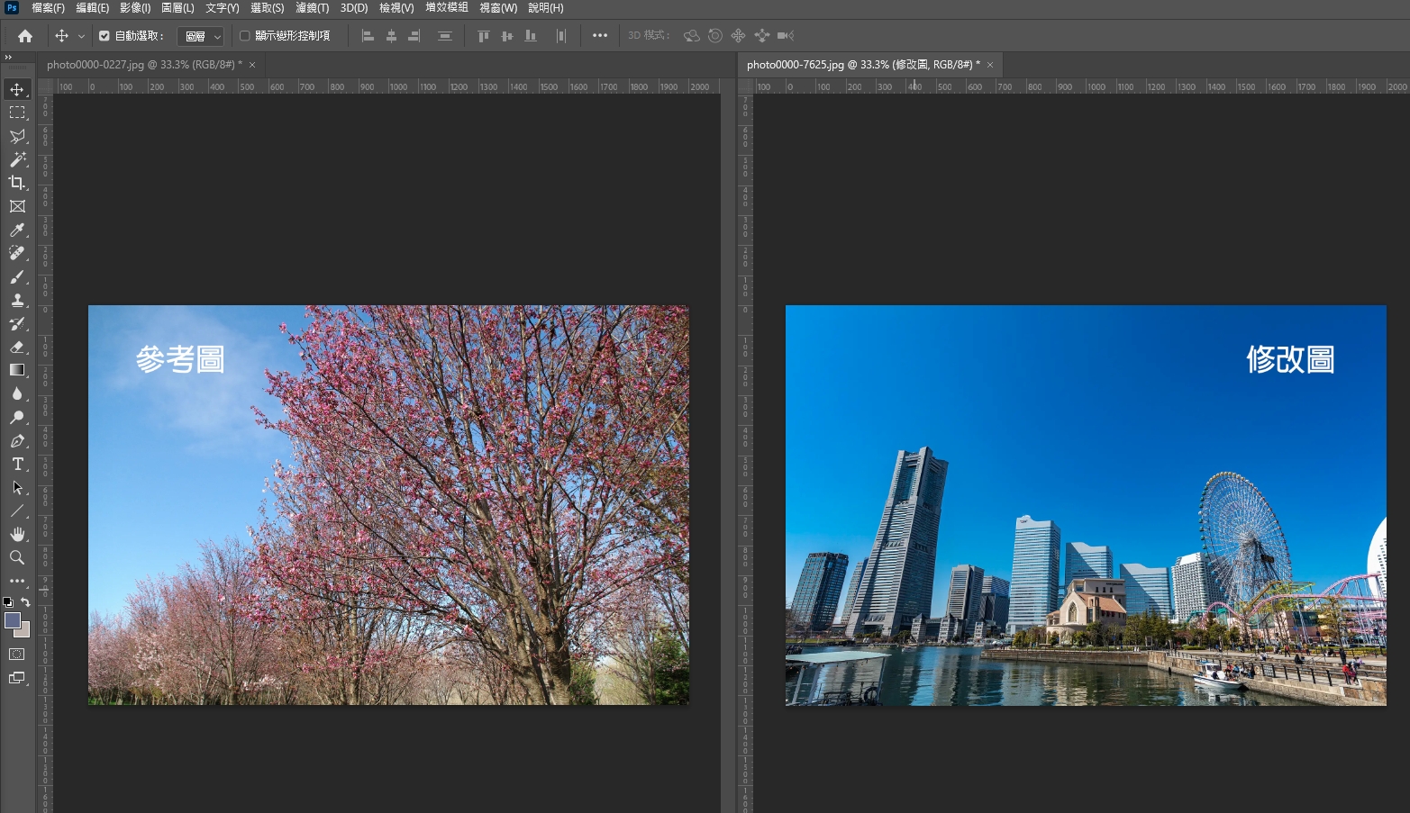Expand the toolbar with the double-arrow
Image resolution: width=1410 pixels, height=813 pixels.
point(8,57)
